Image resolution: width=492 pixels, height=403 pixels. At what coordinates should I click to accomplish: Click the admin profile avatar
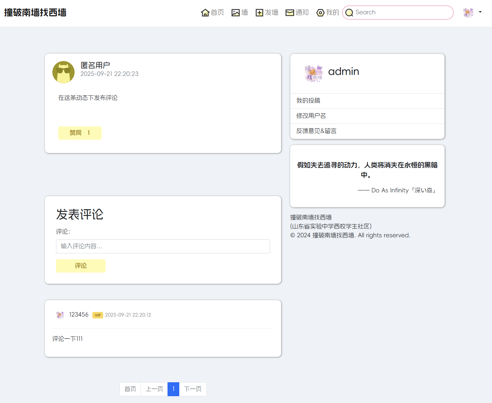[x=313, y=73]
